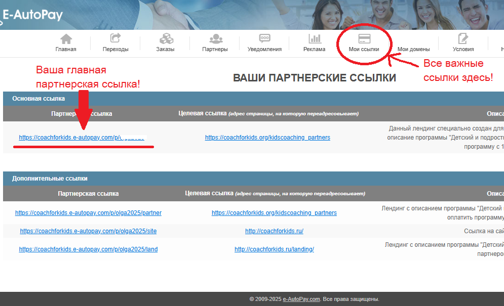Click the description text in the olga2025/partner row

point(443,213)
